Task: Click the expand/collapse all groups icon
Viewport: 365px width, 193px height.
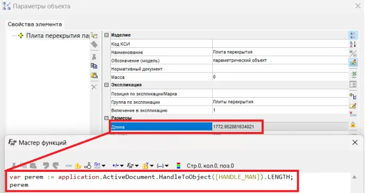Action: (353, 53)
